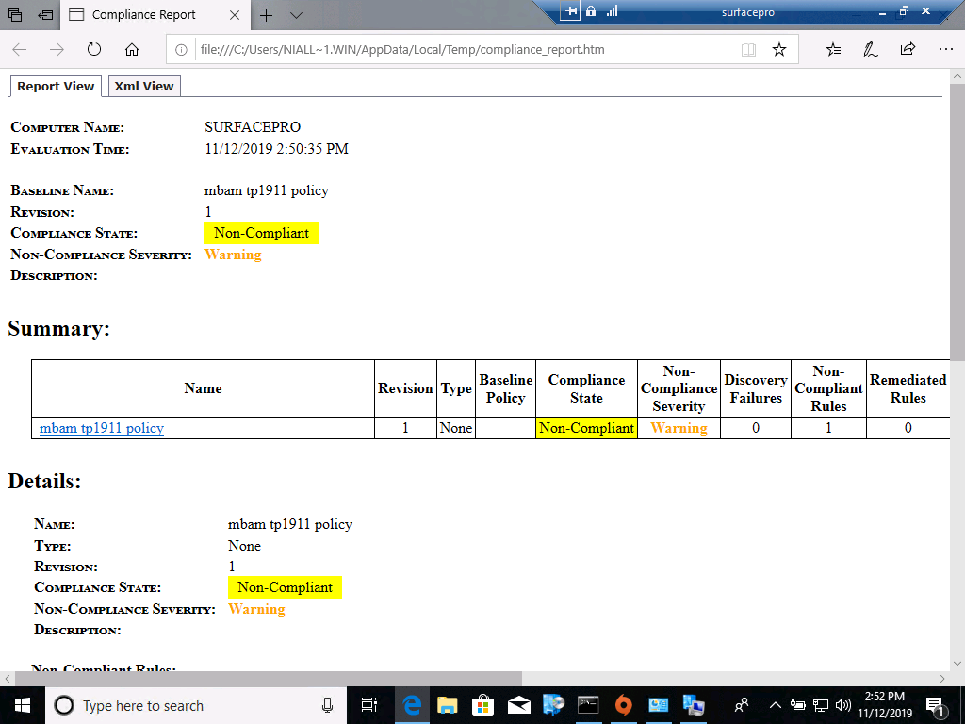Viewport: 965px width, 724px height.
Task: Add notes to the page
Action: point(870,49)
